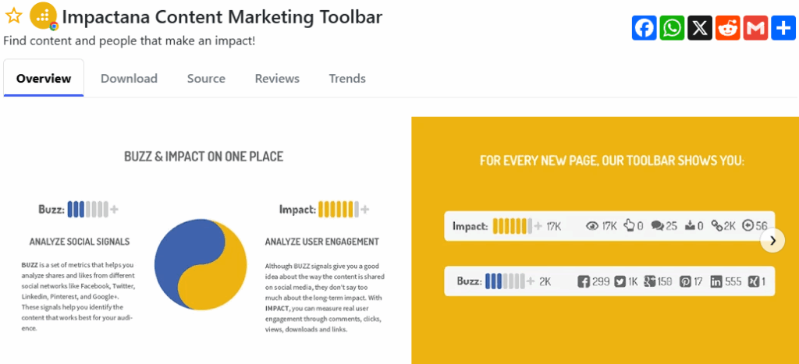Click the heading 'BUZZ & IMPACT ON ONE PLACE'

click(x=204, y=157)
